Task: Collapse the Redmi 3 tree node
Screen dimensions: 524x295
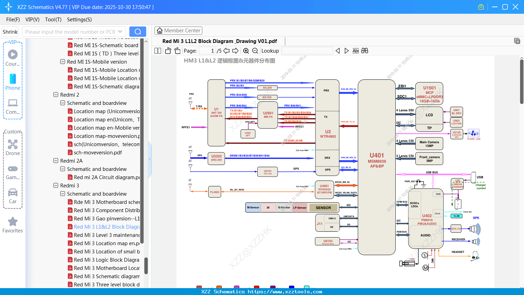Action: coord(55,185)
